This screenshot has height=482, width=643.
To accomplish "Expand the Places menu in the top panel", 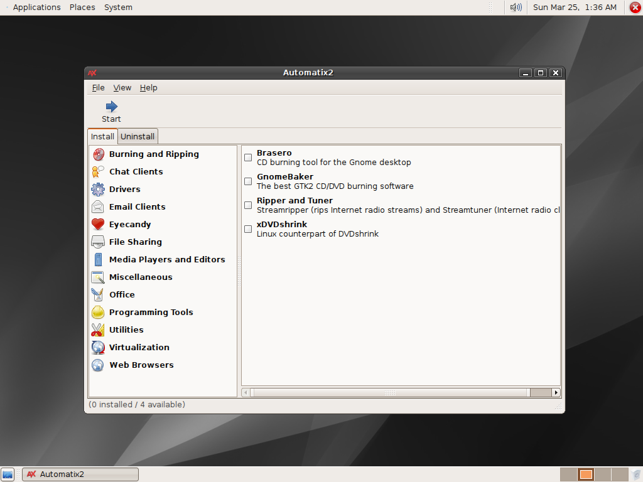I will pos(82,8).
